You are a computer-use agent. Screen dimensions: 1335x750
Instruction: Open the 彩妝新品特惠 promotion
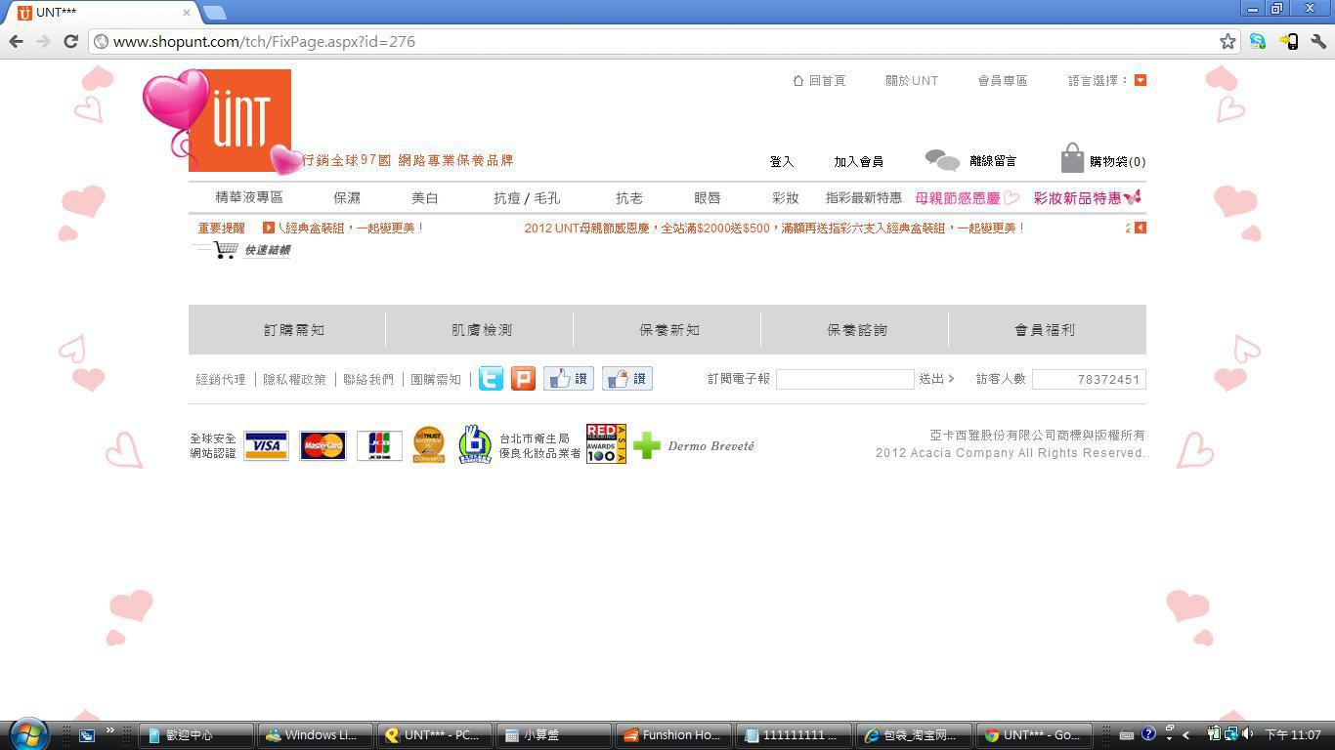click(1087, 197)
